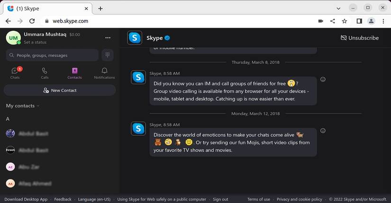
Task: Open the browser three-dot menu
Action: [383, 21]
